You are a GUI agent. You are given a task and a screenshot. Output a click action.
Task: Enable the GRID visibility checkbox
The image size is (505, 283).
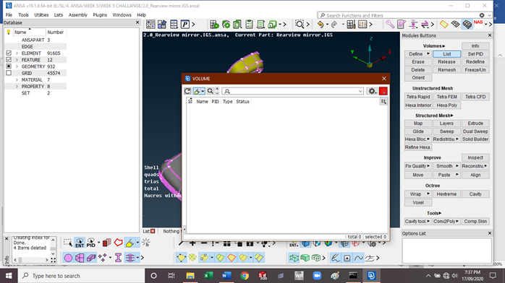click(x=9, y=73)
